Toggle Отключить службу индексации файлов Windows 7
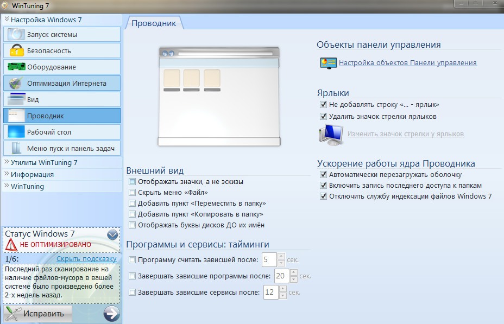 (323, 196)
